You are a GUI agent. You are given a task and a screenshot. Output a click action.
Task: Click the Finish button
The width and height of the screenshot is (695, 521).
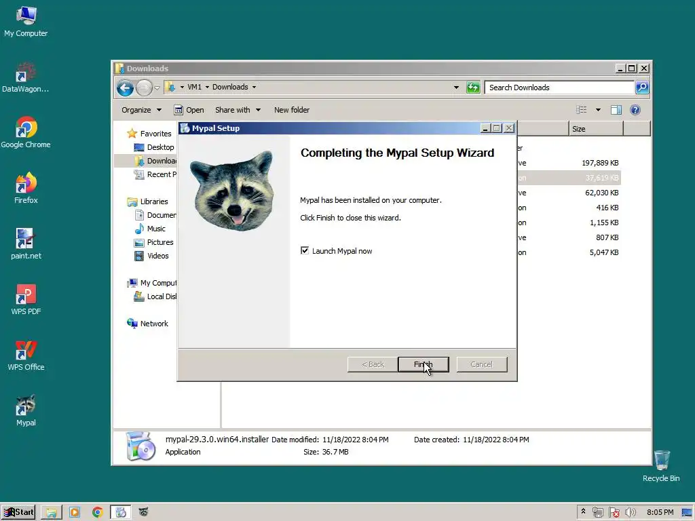pos(424,364)
